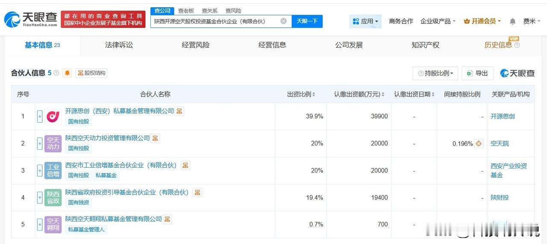The height and width of the screenshot is (244, 547).
Task: Open 陕西省政府投资引导基金合伙企业 partner link
Action: (x=128, y=192)
